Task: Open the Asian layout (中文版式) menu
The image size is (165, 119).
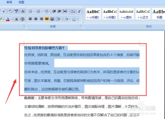Action: [66, 12]
